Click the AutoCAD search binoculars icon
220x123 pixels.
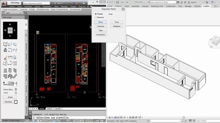[52, 3]
